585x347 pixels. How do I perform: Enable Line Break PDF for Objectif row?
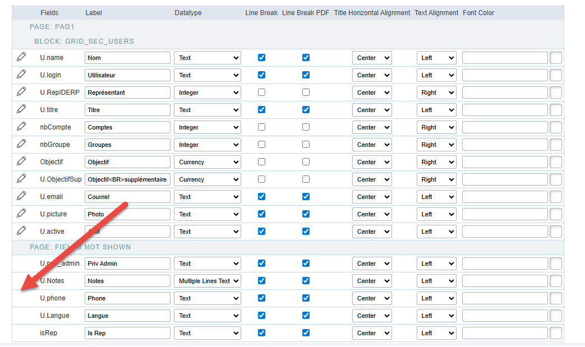coord(306,162)
